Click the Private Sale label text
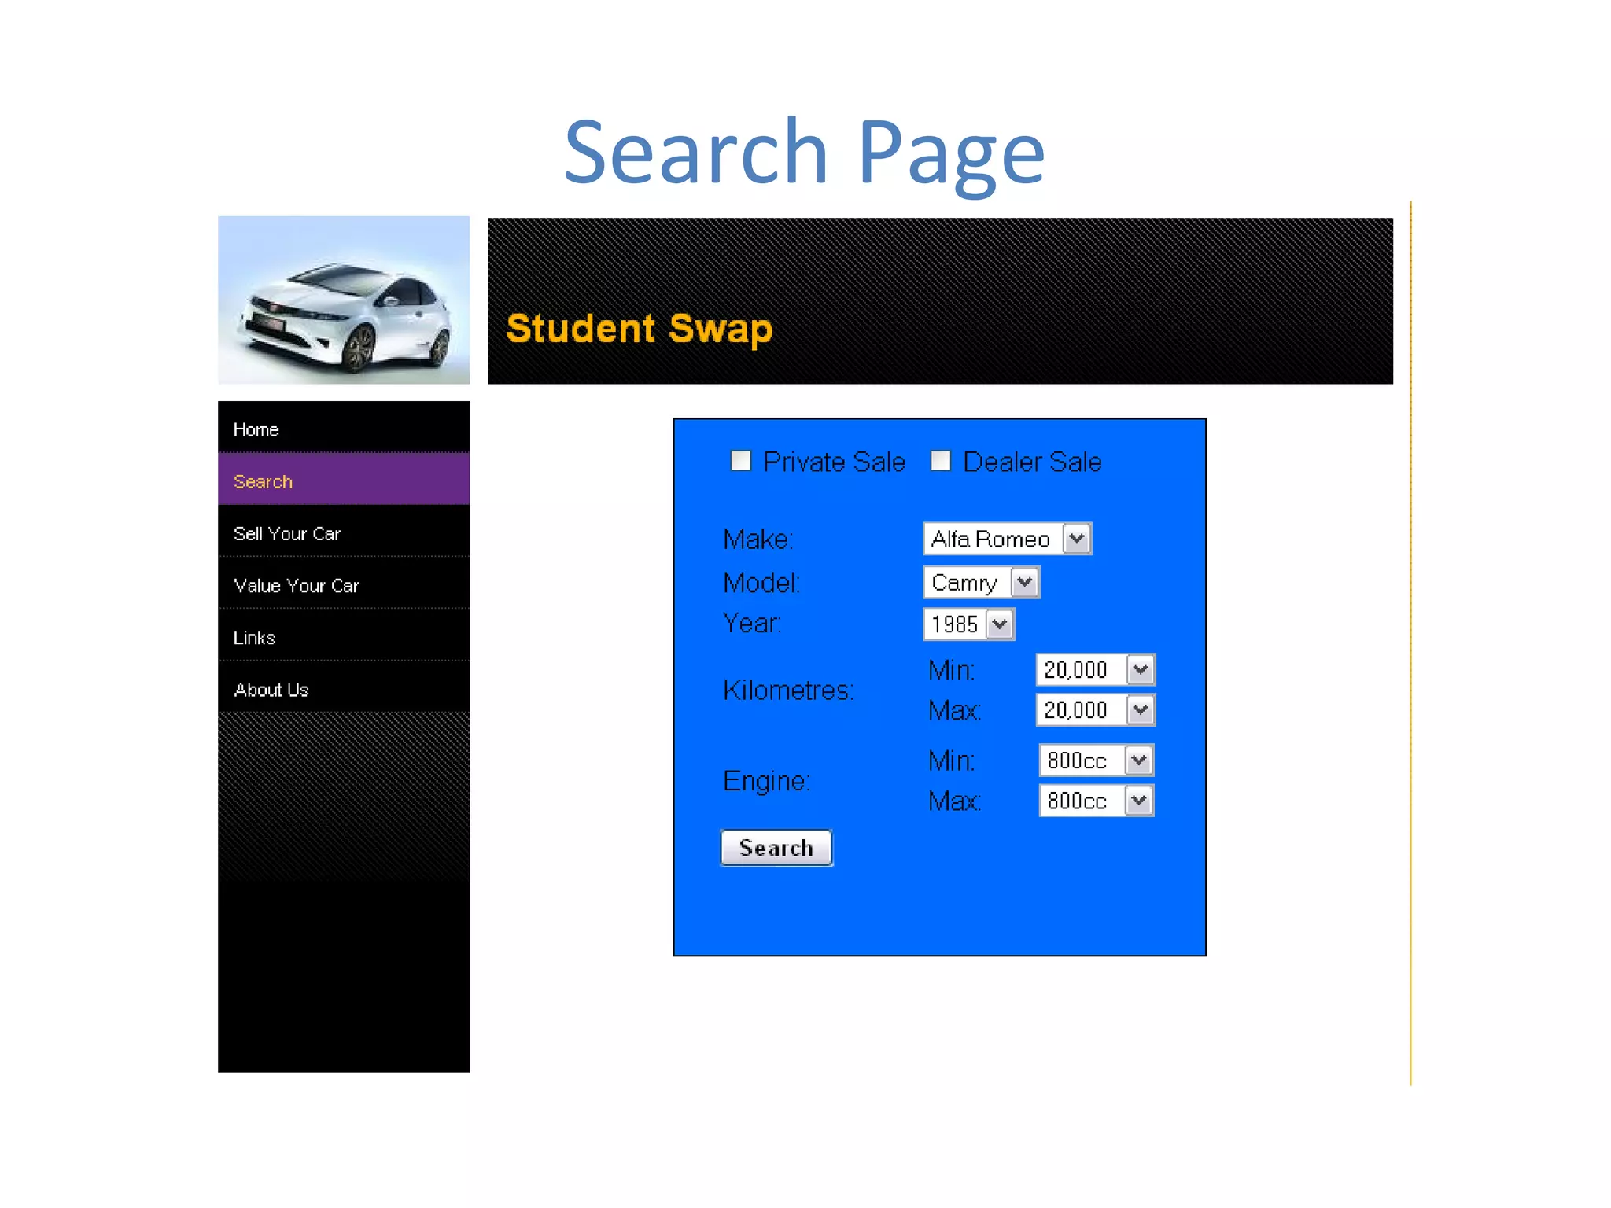 pos(834,462)
